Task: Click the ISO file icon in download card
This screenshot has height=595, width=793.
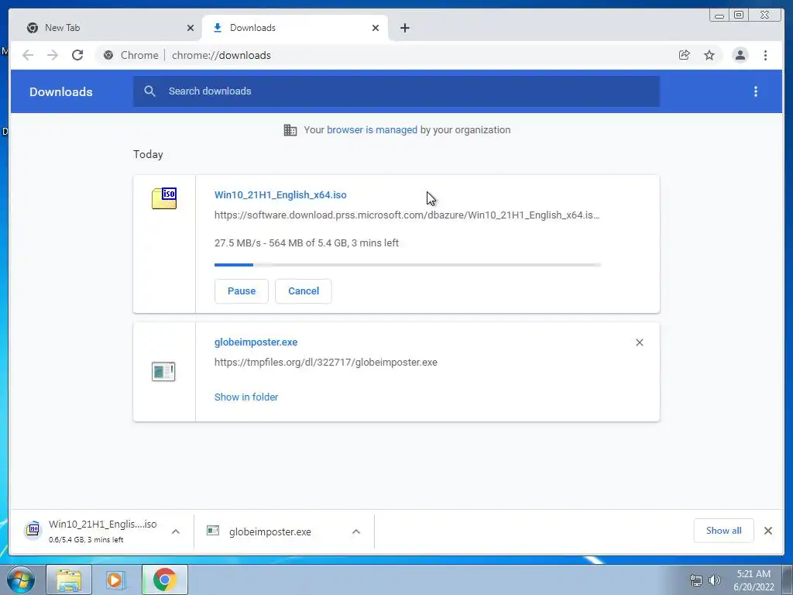Action: point(164,198)
